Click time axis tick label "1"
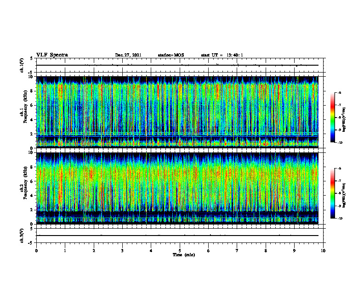Viewport: 364px width, 281px height. click(65, 251)
